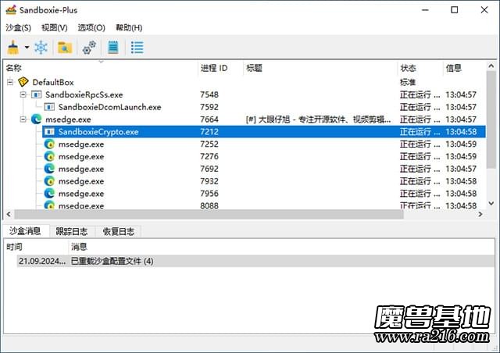Select the 已重载沙盒配置文件 (4) message row
The width and height of the screenshot is (500, 353).
coord(255,261)
